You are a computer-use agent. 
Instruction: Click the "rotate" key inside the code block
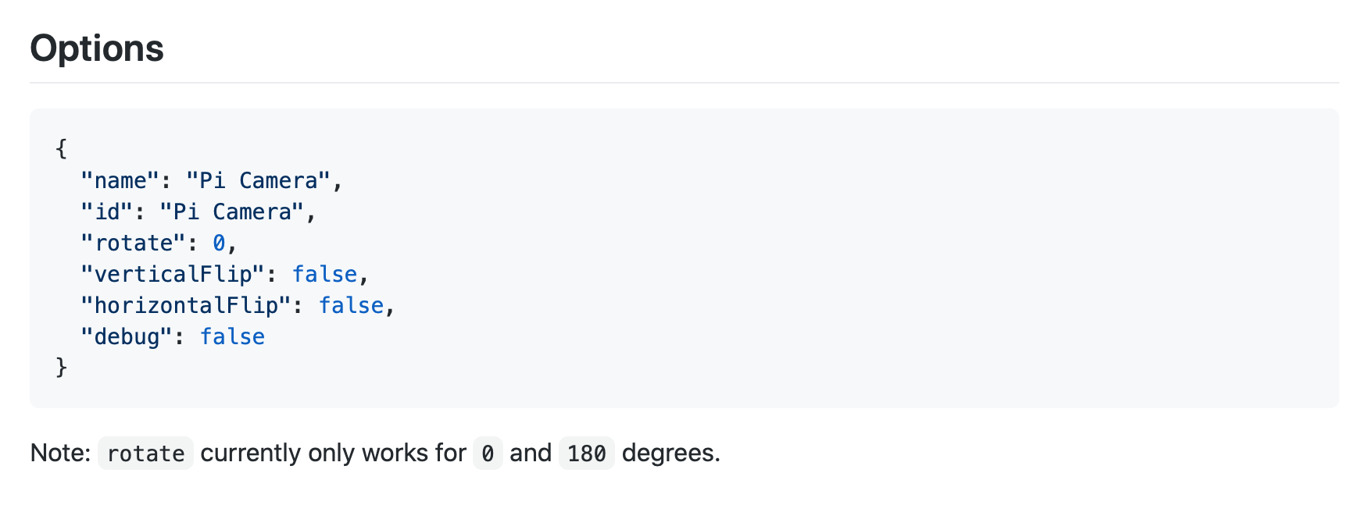pyautogui.click(x=134, y=243)
